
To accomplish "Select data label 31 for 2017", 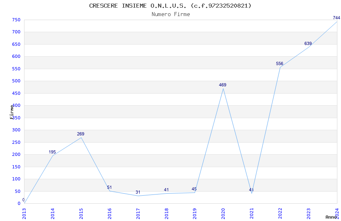I will pyautogui.click(x=138, y=192).
